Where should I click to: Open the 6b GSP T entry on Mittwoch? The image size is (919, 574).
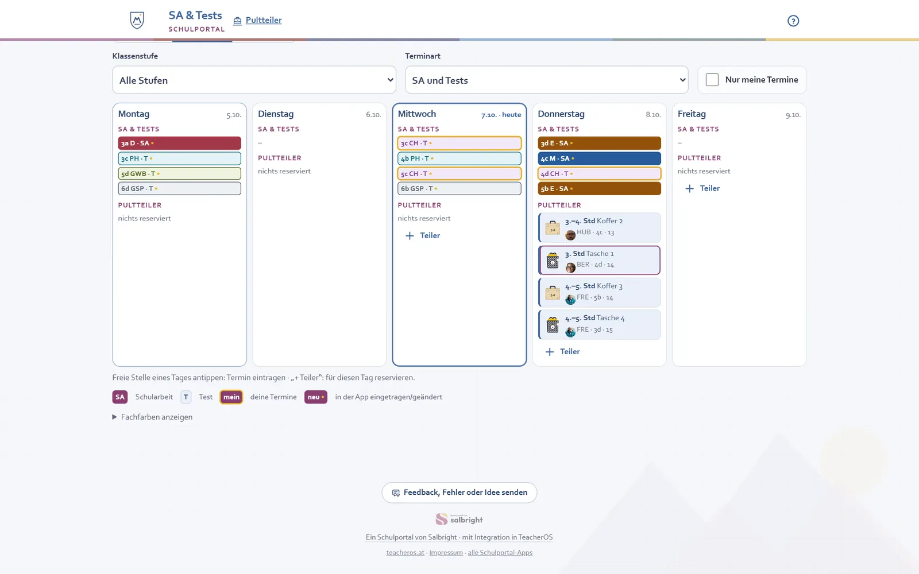[459, 188]
